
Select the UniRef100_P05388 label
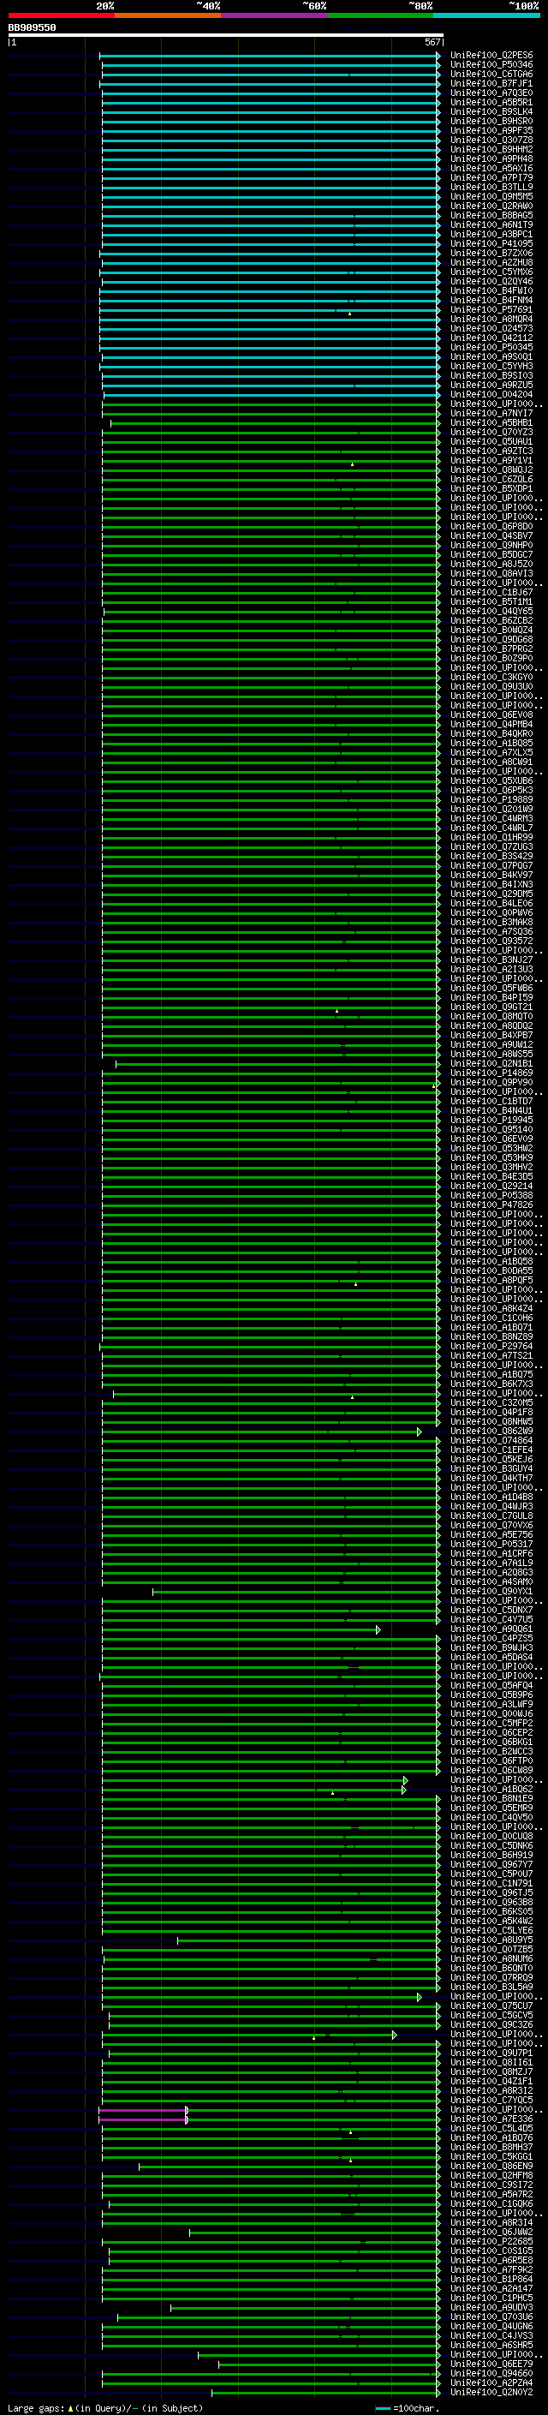491,1195
